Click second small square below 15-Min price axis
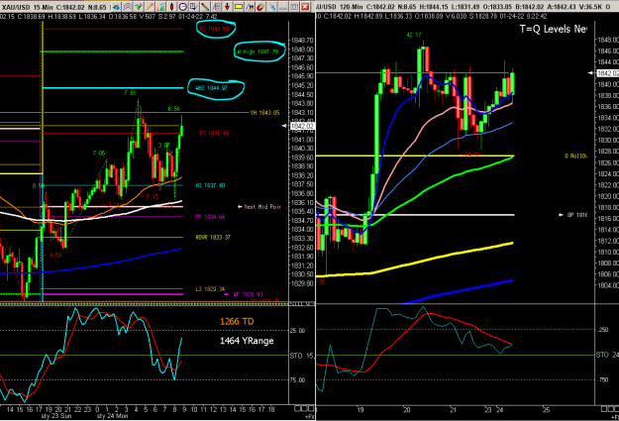Viewport: 619px width, 421px height. (x=304, y=409)
